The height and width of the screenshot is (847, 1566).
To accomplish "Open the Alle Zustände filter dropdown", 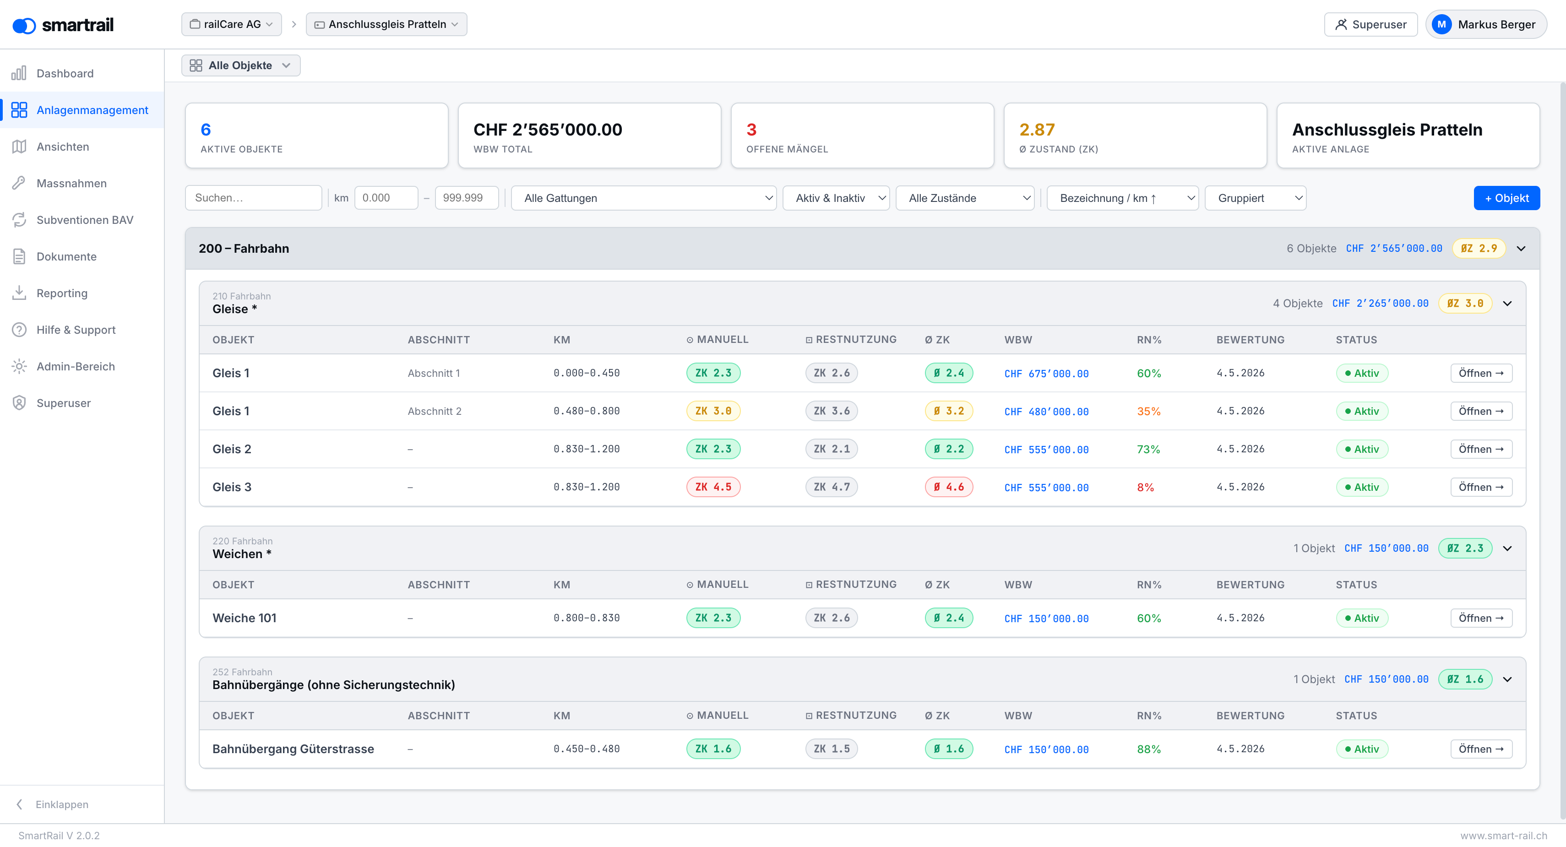I will pyautogui.click(x=965, y=198).
